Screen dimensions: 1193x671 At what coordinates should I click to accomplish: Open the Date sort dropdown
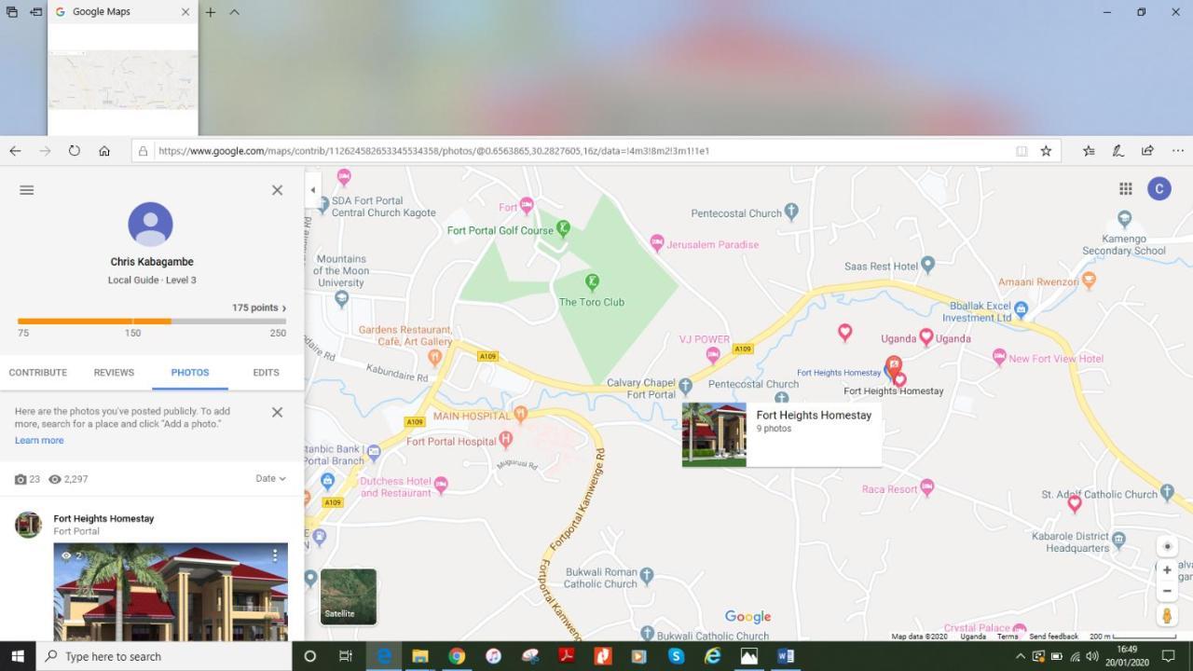tap(270, 478)
